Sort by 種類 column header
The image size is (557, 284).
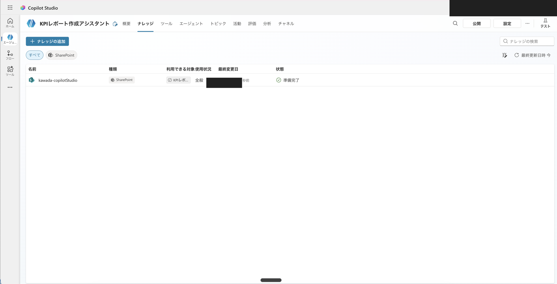[113, 69]
